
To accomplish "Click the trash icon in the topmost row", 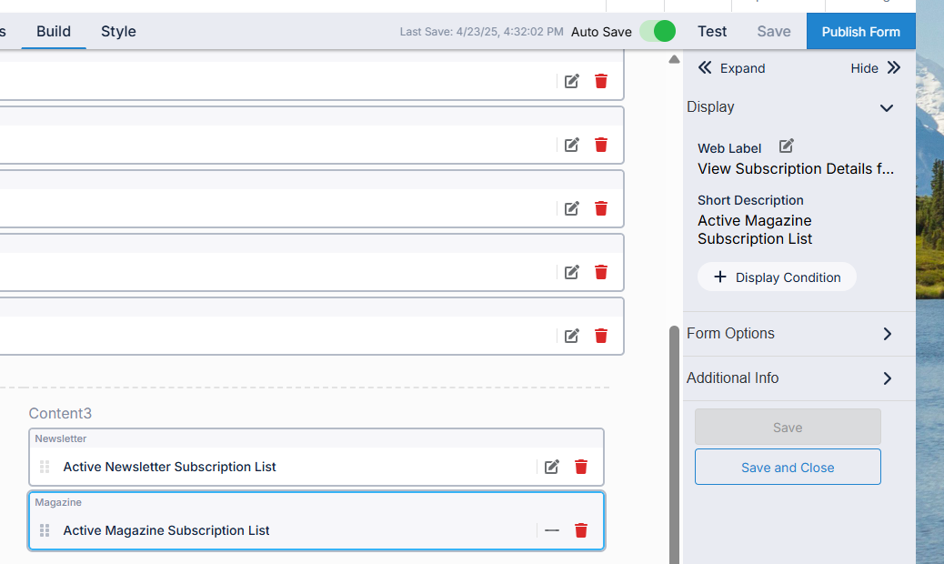I will click(x=601, y=81).
